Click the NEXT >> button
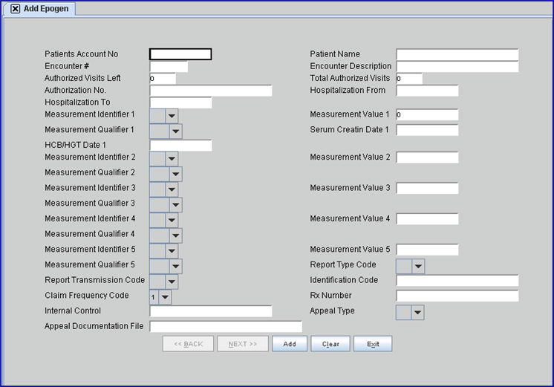Viewport: 554px width, 387px height. pyautogui.click(x=243, y=344)
